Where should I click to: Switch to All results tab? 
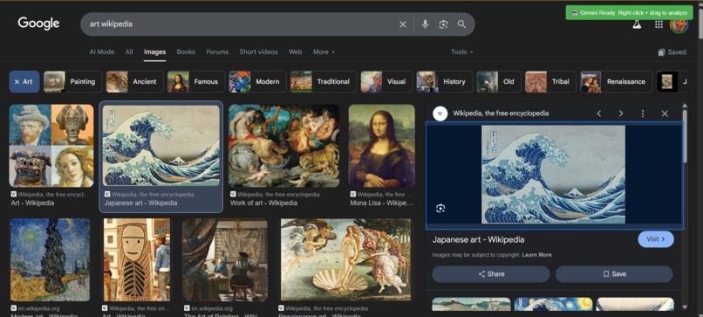tap(129, 52)
